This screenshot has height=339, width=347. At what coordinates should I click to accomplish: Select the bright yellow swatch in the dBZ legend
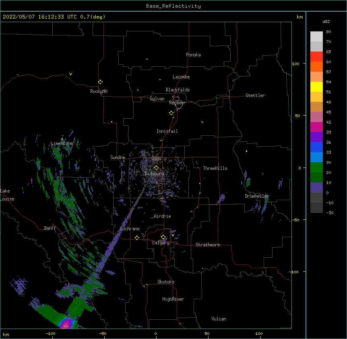(x=316, y=87)
